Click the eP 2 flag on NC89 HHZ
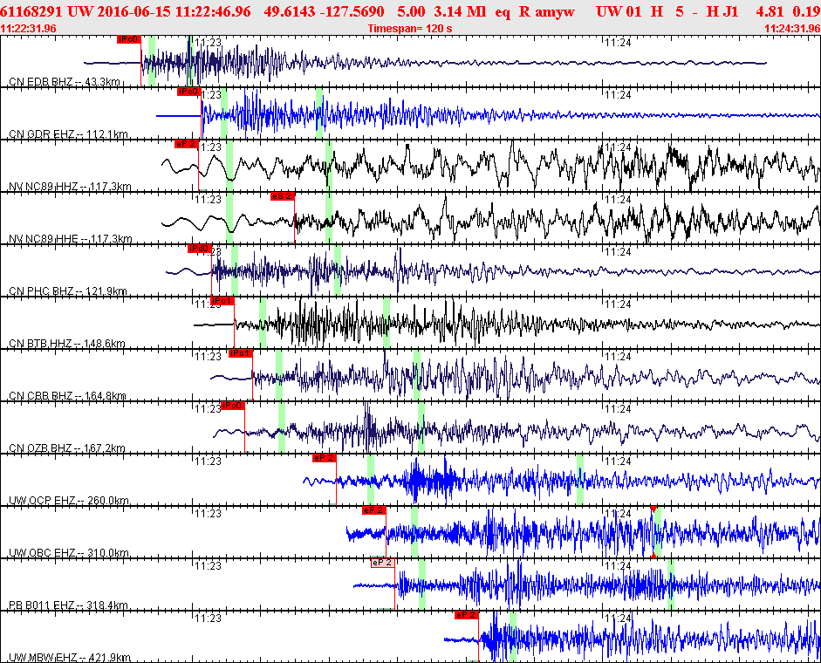 [x=187, y=144]
